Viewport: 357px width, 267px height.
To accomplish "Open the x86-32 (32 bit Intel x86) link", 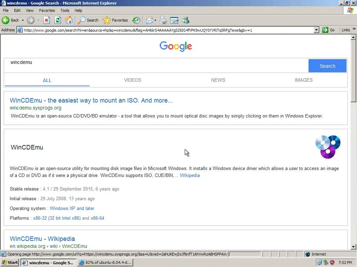I will (x=57, y=218).
